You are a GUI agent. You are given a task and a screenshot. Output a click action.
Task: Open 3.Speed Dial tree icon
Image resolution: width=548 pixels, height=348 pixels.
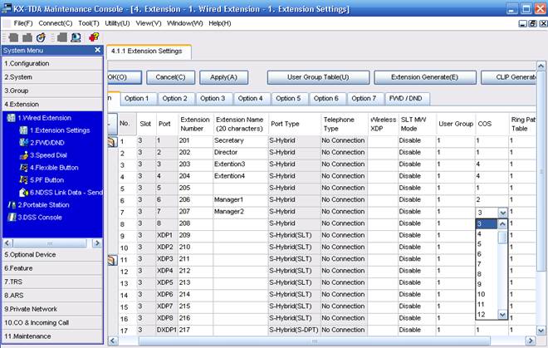[23, 155]
